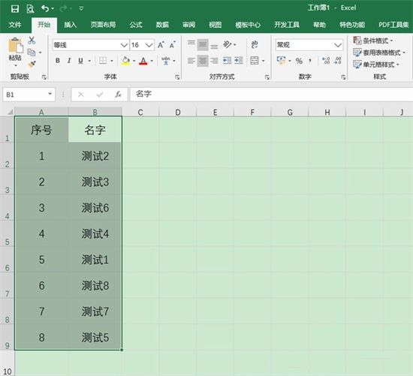Click the text Orientation icon
413x376 pixels.
[x=228, y=44]
